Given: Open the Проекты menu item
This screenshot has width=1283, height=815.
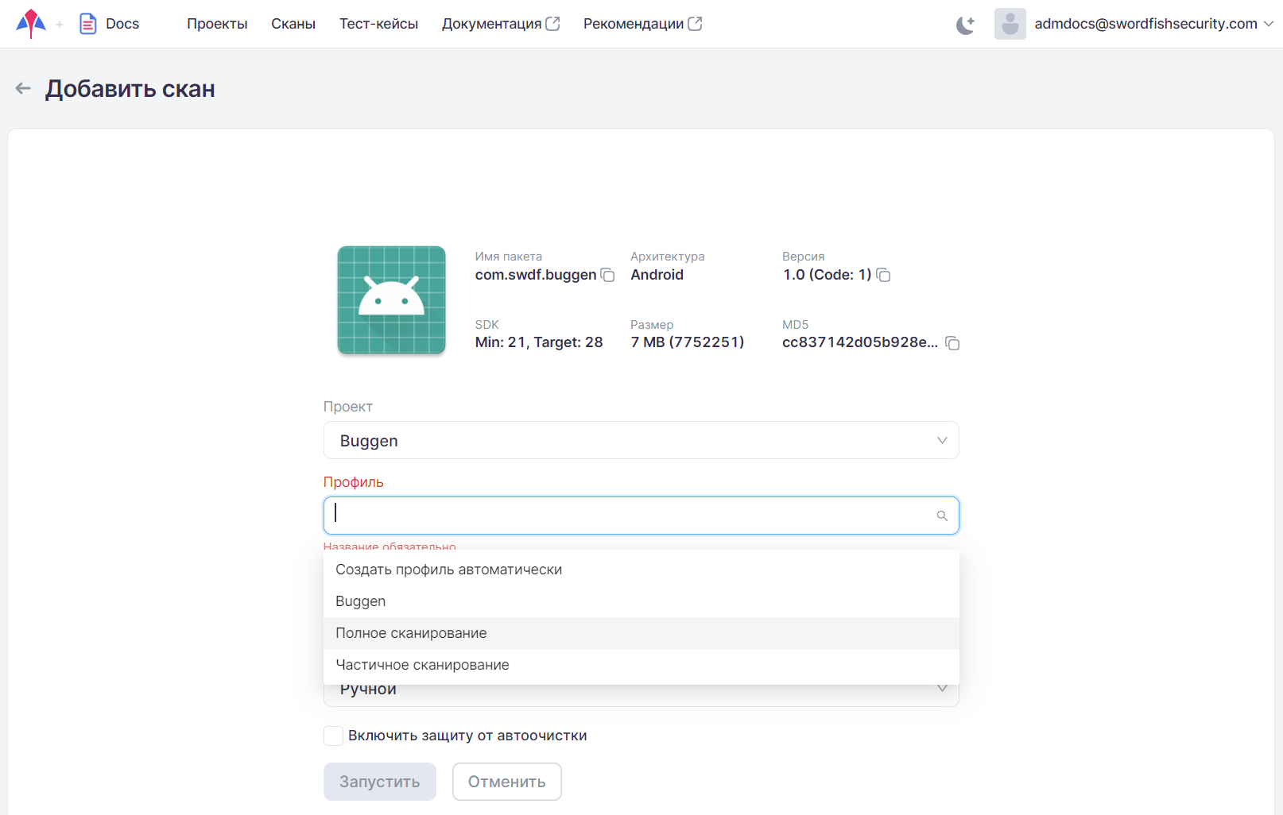Looking at the screenshot, I should coord(217,24).
